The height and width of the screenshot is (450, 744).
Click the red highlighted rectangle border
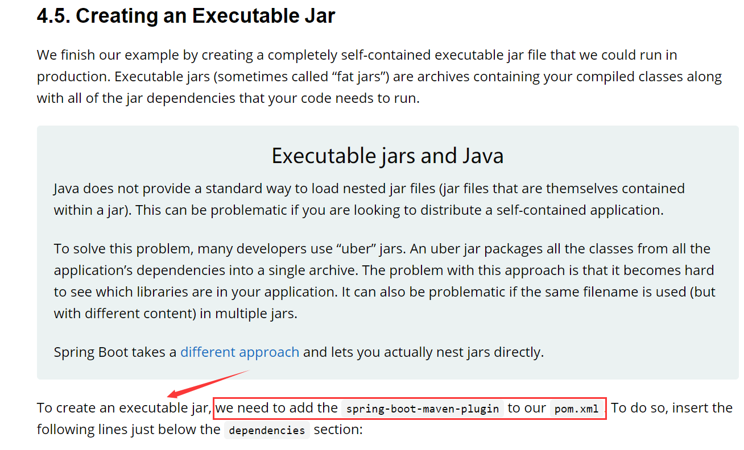(x=410, y=398)
